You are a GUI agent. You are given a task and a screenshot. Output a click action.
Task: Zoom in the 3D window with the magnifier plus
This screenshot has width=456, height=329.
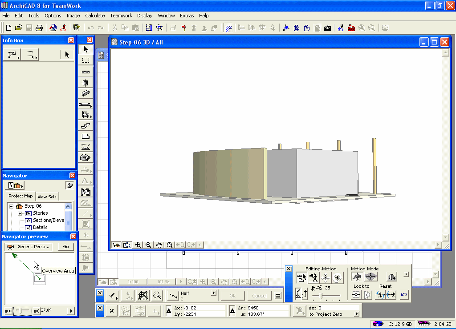[138, 245]
